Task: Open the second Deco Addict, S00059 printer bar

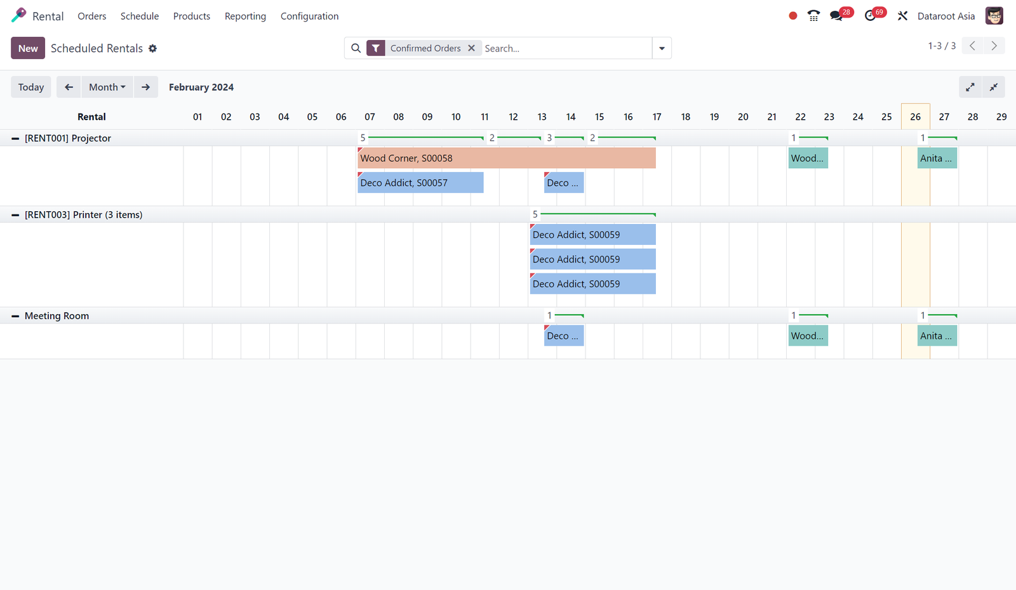Action: 593,259
